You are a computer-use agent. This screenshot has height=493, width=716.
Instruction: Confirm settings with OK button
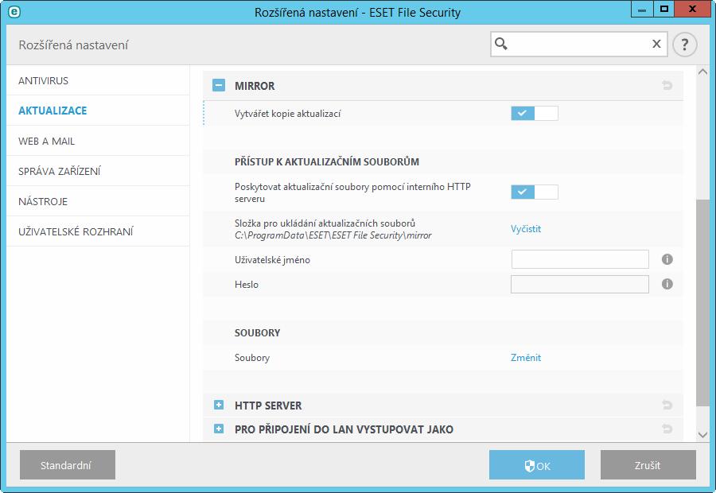click(x=536, y=464)
